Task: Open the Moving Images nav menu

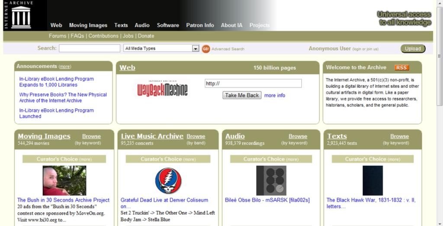Action: pos(88,25)
